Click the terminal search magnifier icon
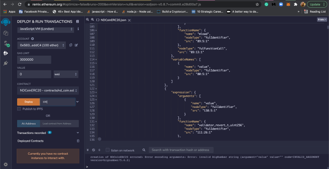This screenshot has width=329, height=169. point(144,150)
